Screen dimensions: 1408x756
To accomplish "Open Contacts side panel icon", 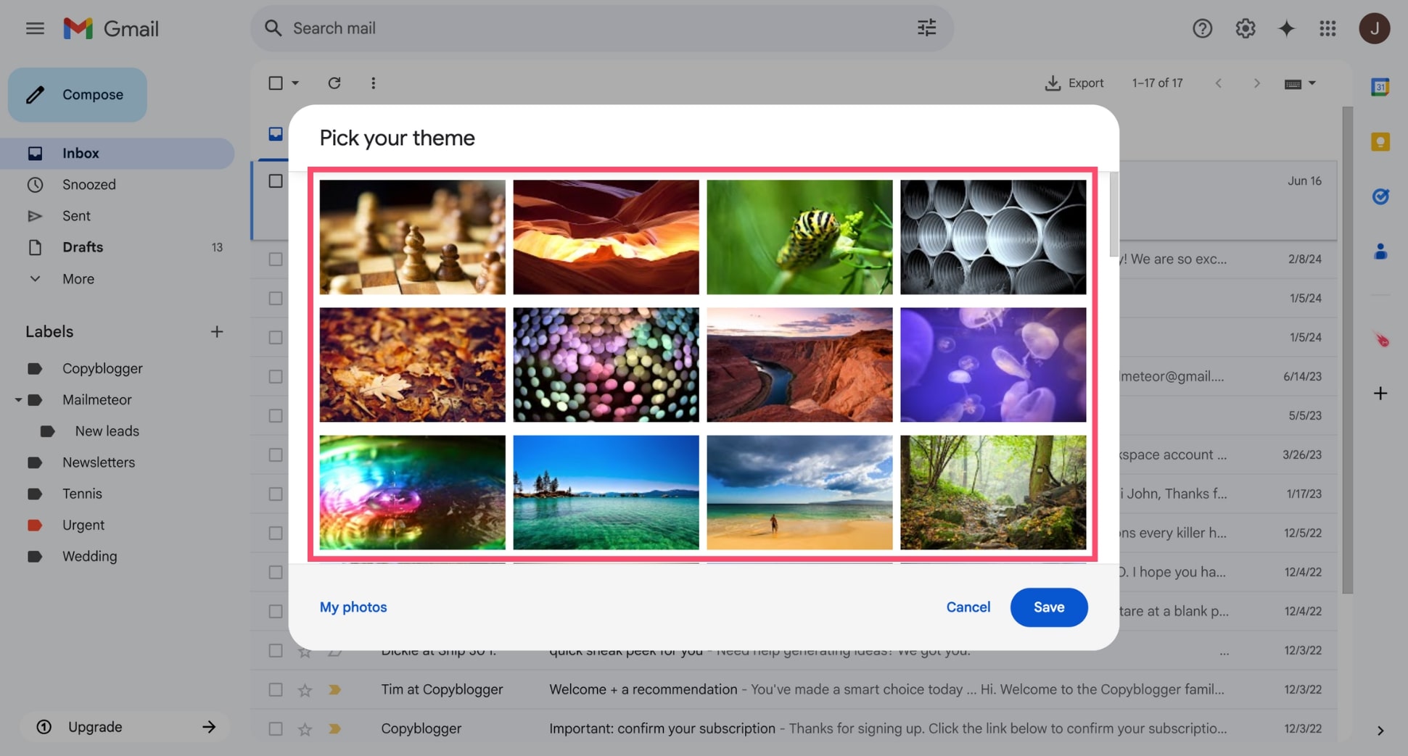I will pyautogui.click(x=1380, y=252).
